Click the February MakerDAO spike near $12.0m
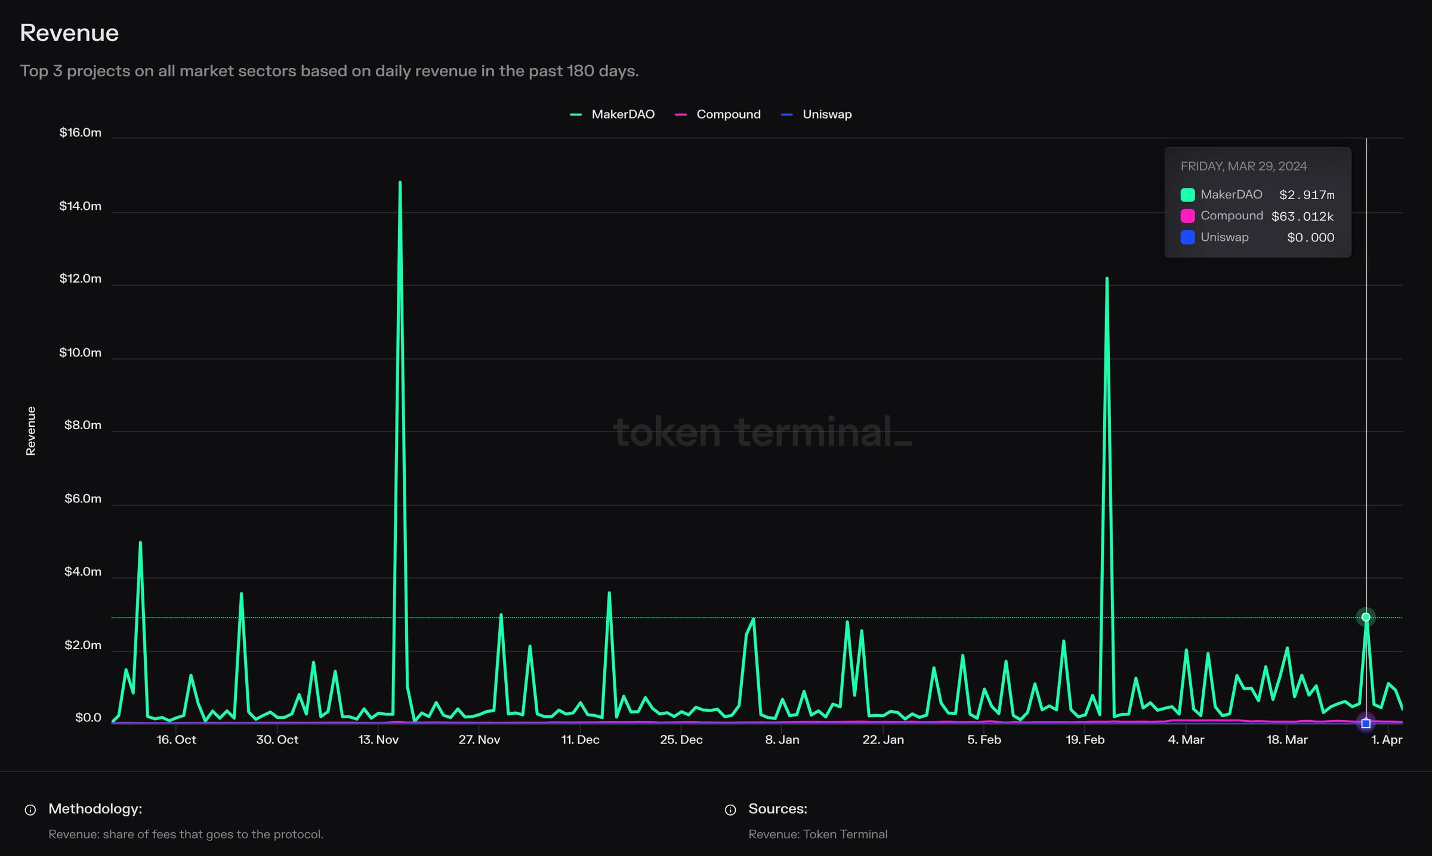The width and height of the screenshot is (1432, 856). 1107,279
